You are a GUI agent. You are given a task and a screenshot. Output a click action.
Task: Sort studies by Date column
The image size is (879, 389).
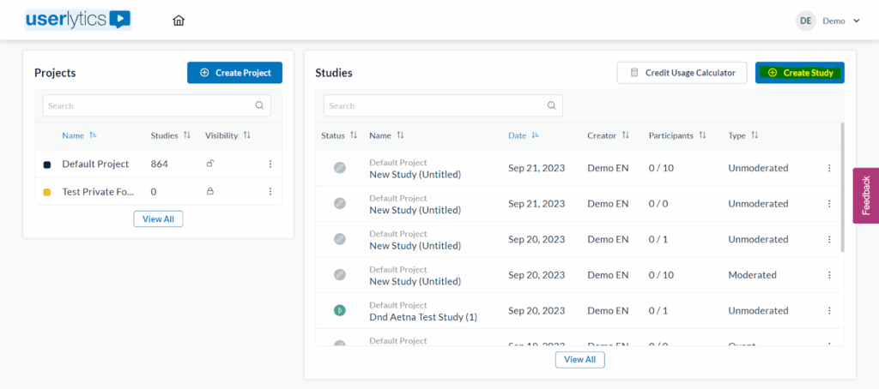tap(523, 135)
